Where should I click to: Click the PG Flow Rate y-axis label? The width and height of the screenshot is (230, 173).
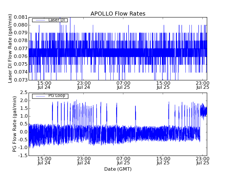tap(15, 124)
